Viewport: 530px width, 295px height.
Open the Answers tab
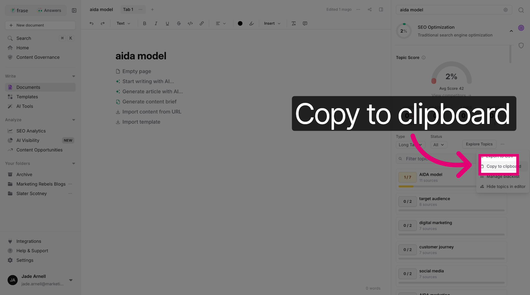pyautogui.click(x=49, y=10)
